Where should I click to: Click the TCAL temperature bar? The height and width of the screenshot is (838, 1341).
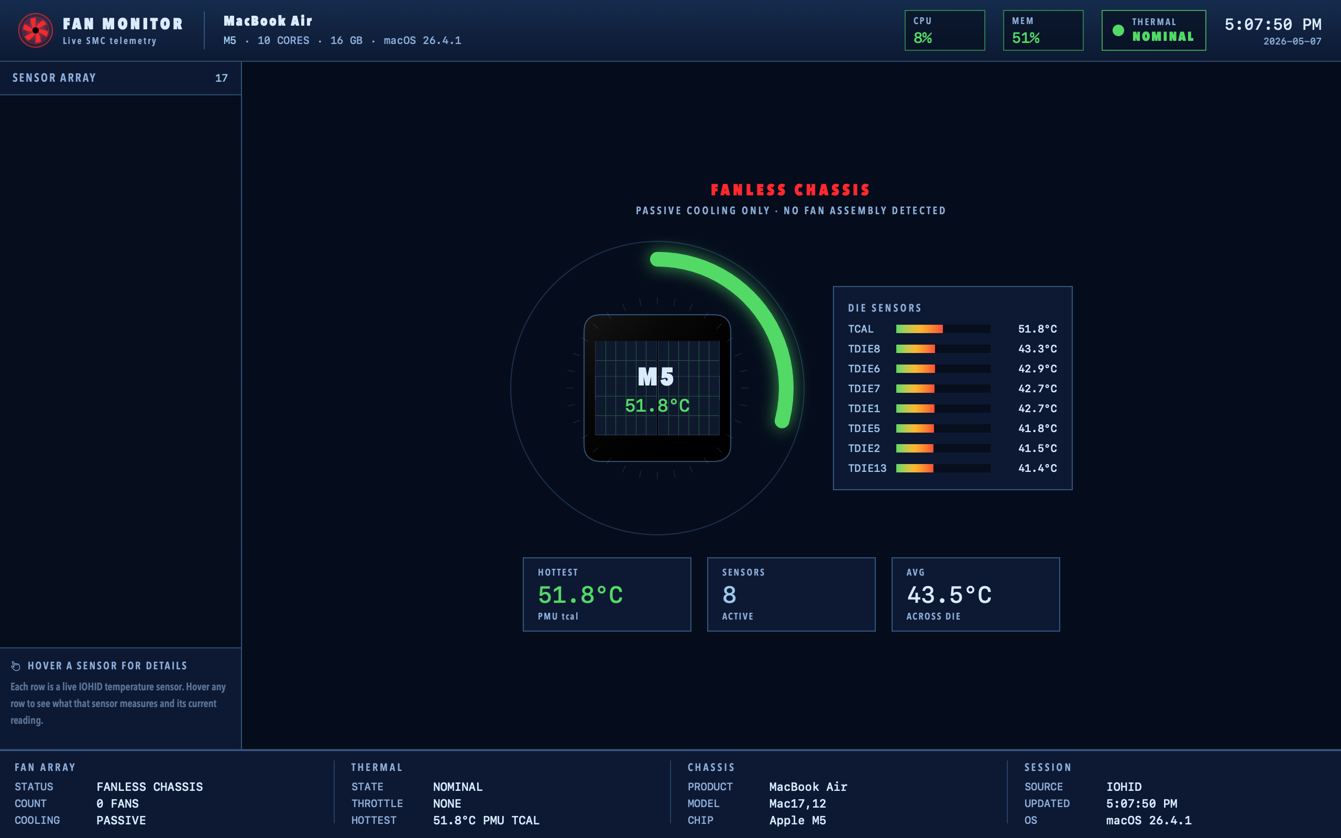943,329
